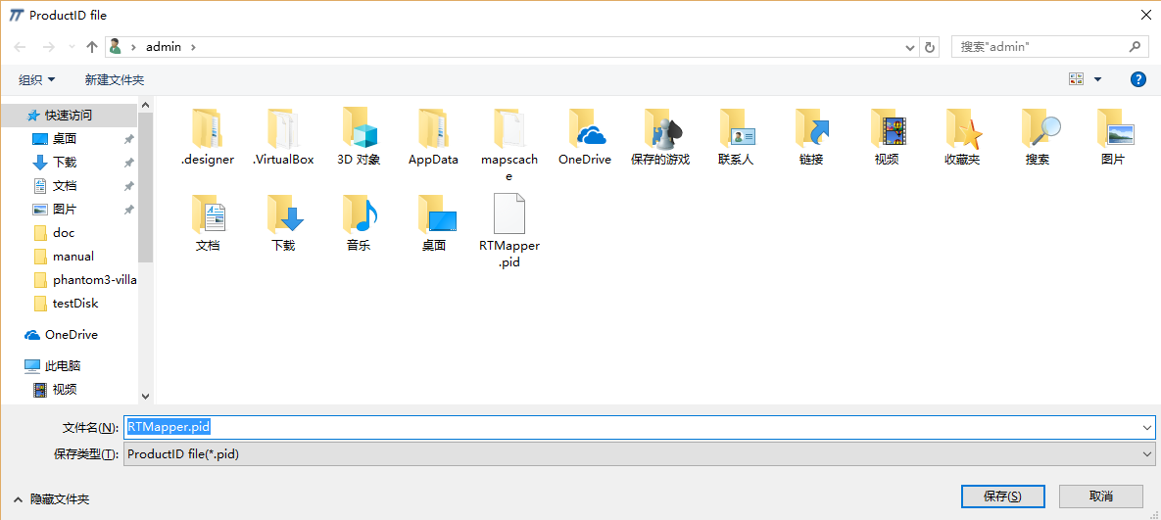Click the 取消 button
1161x520 pixels.
(x=1100, y=496)
